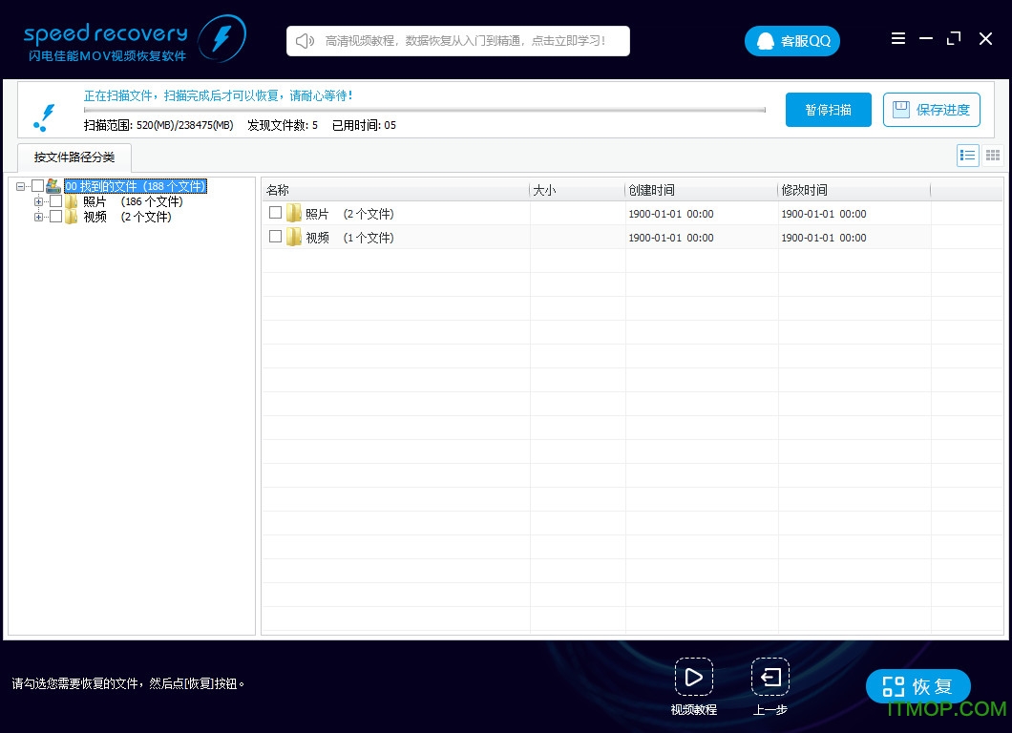Open 客服QQ customer service chat
The width and height of the screenshot is (1012, 733).
point(791,41)
